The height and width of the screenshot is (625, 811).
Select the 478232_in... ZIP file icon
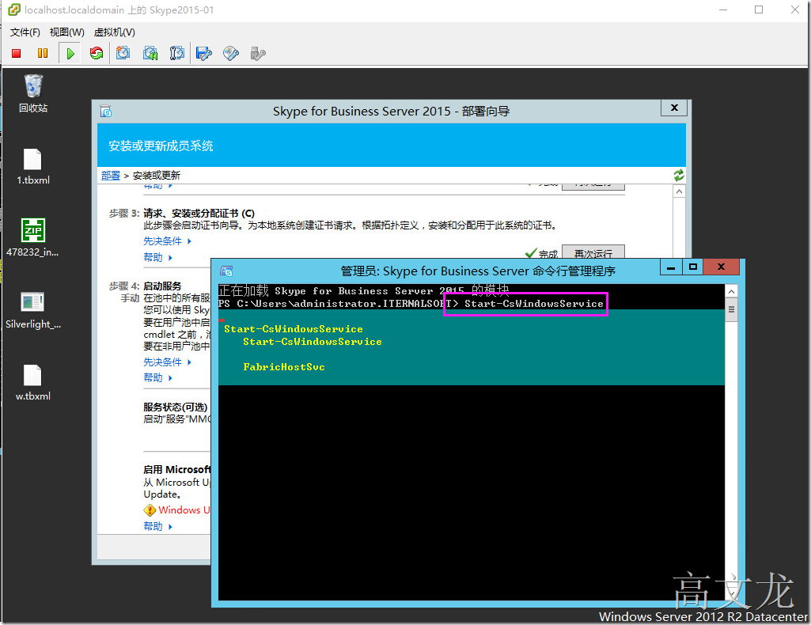(x=32, y=238)
